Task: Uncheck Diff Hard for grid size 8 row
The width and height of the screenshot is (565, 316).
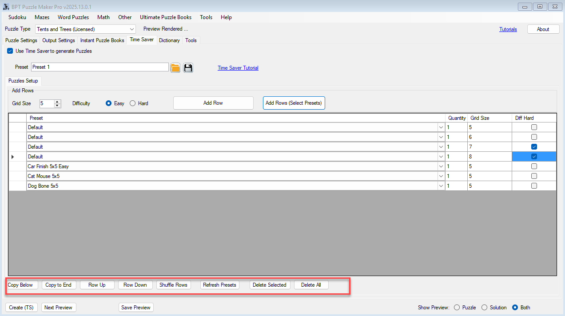Action: pos(534,157)
